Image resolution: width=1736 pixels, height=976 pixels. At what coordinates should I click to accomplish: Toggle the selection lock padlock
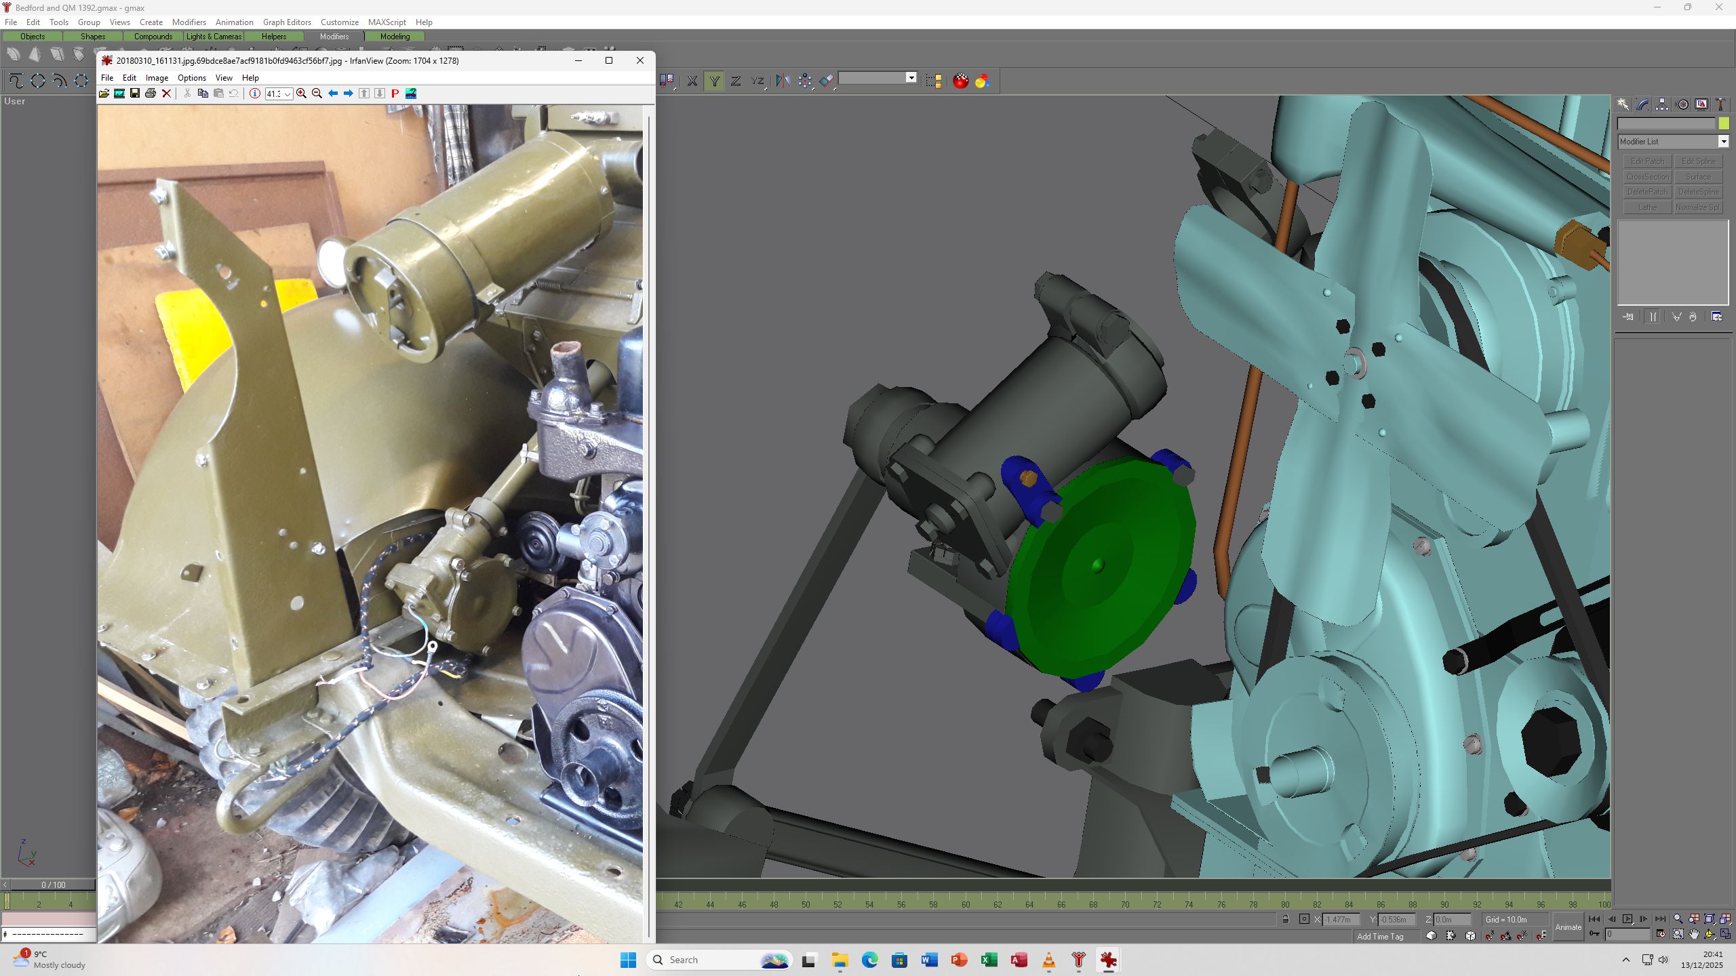tap(1285, 919)
